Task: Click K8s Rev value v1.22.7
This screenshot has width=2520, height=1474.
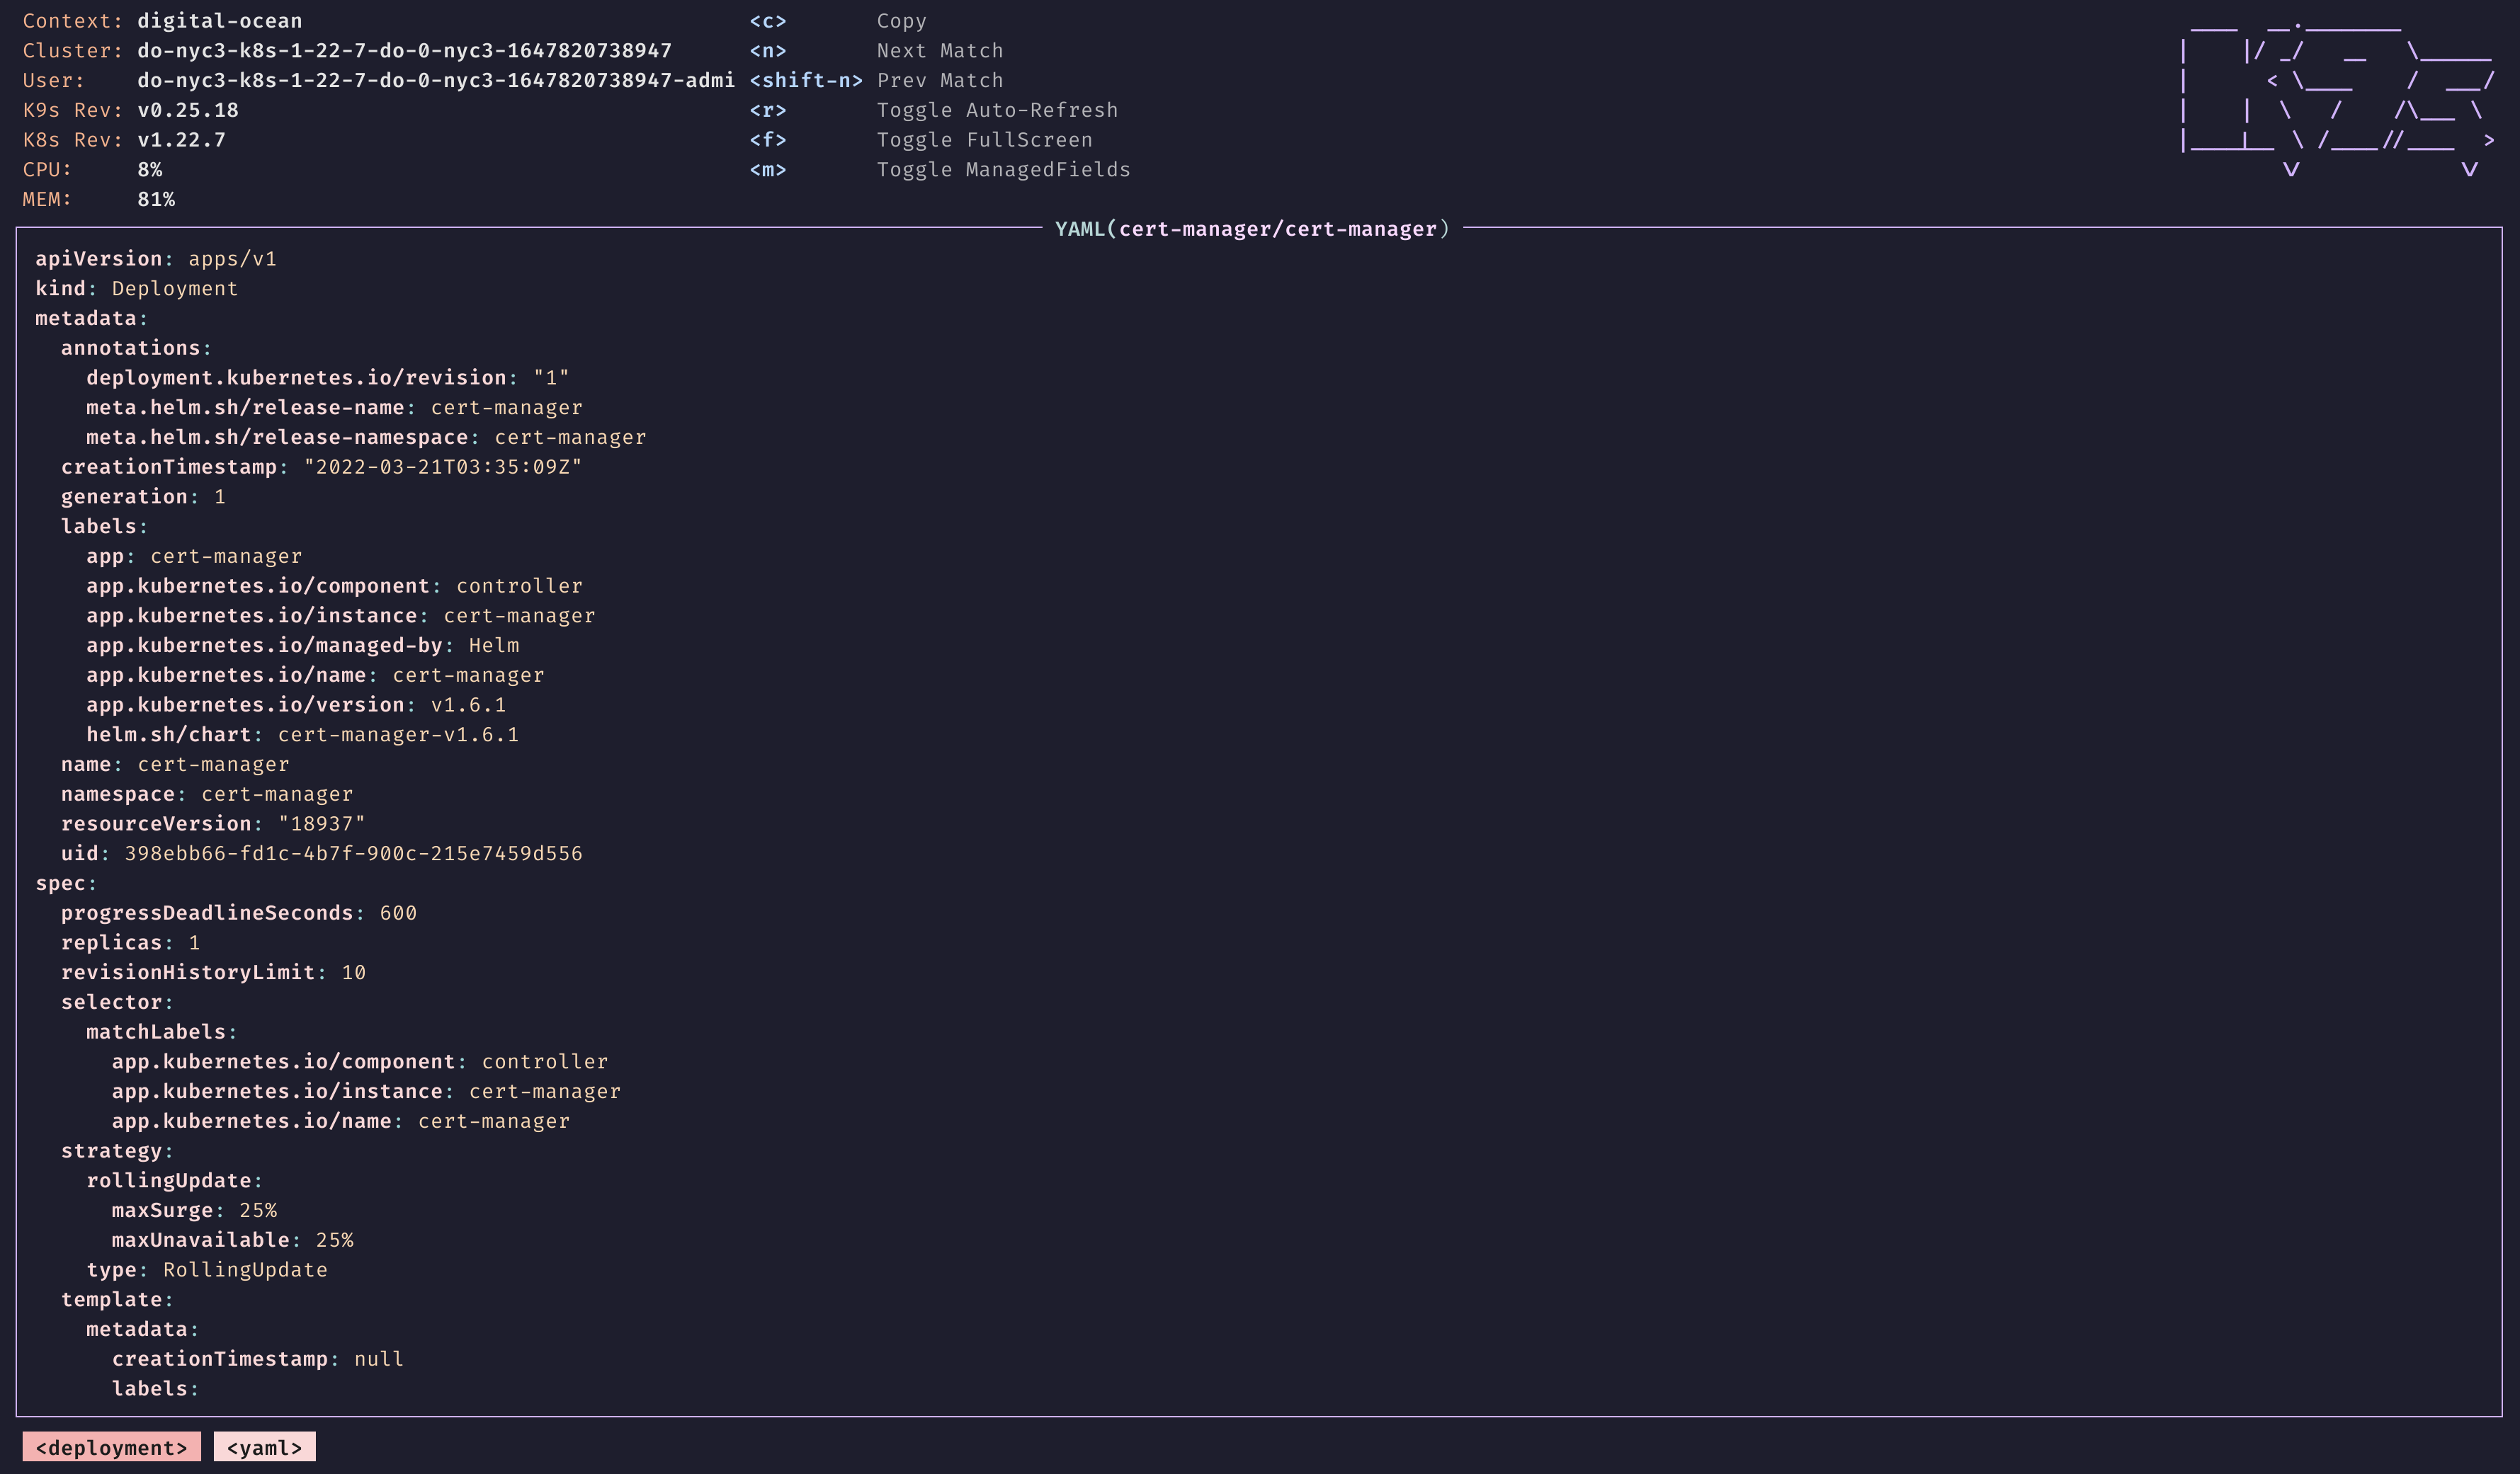Action: click(x=181, y=140)
